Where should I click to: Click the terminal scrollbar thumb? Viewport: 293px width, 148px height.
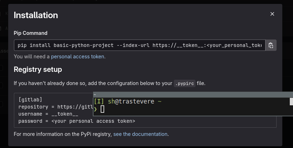291,102
